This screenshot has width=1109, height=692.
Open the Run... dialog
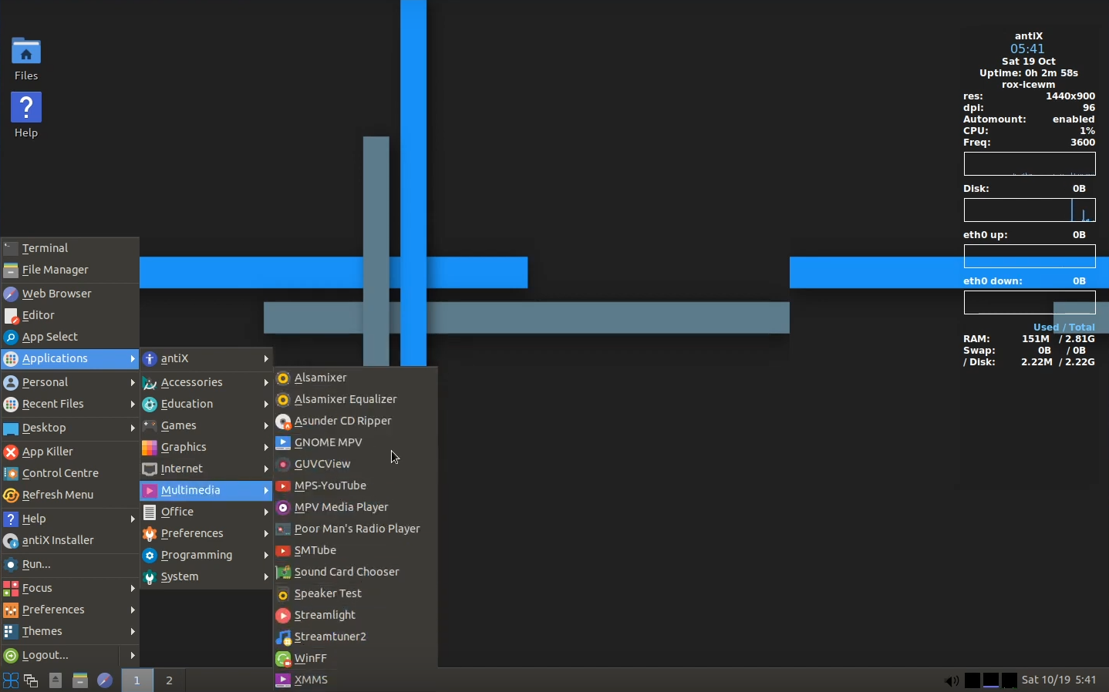pyautogui.click(x=70, y=564)
